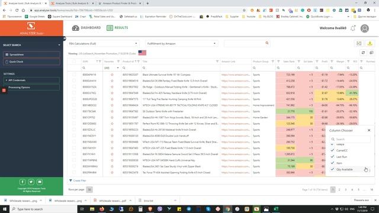Click the refresh results icon
The width and height of the screenshot is (379, 213).
[363, 53]
